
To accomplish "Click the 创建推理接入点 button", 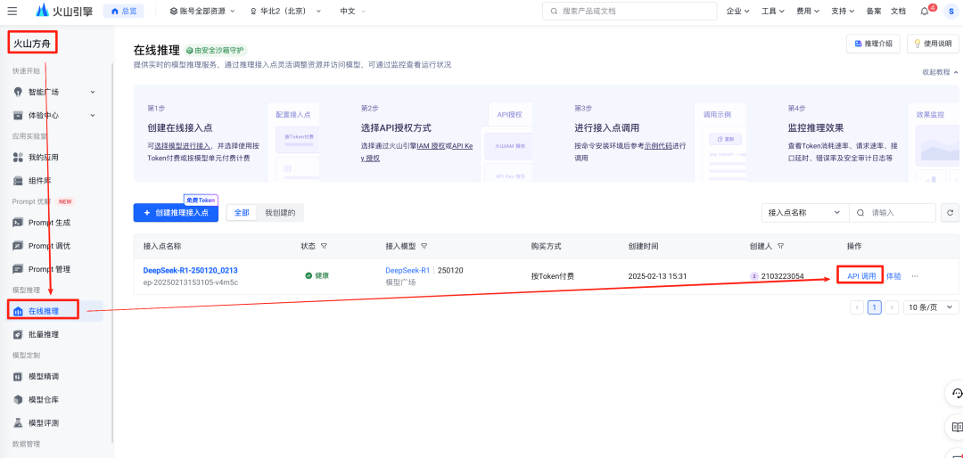I will (x=176, y=212).
